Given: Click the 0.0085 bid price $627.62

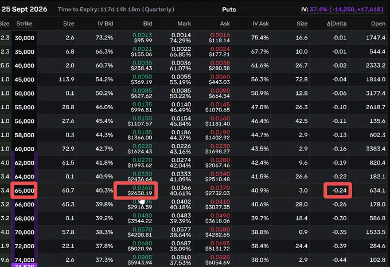Looking at the screenshot, I should coord(142,93).
